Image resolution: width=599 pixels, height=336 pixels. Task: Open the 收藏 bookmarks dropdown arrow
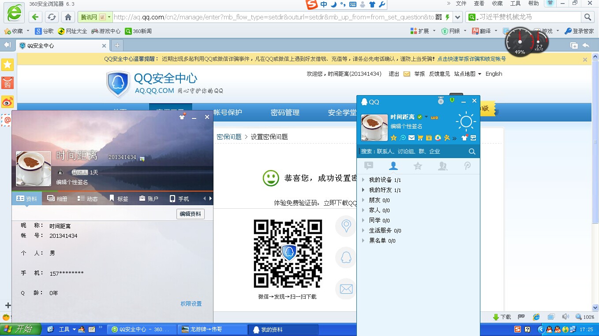(x=28, y=31)
